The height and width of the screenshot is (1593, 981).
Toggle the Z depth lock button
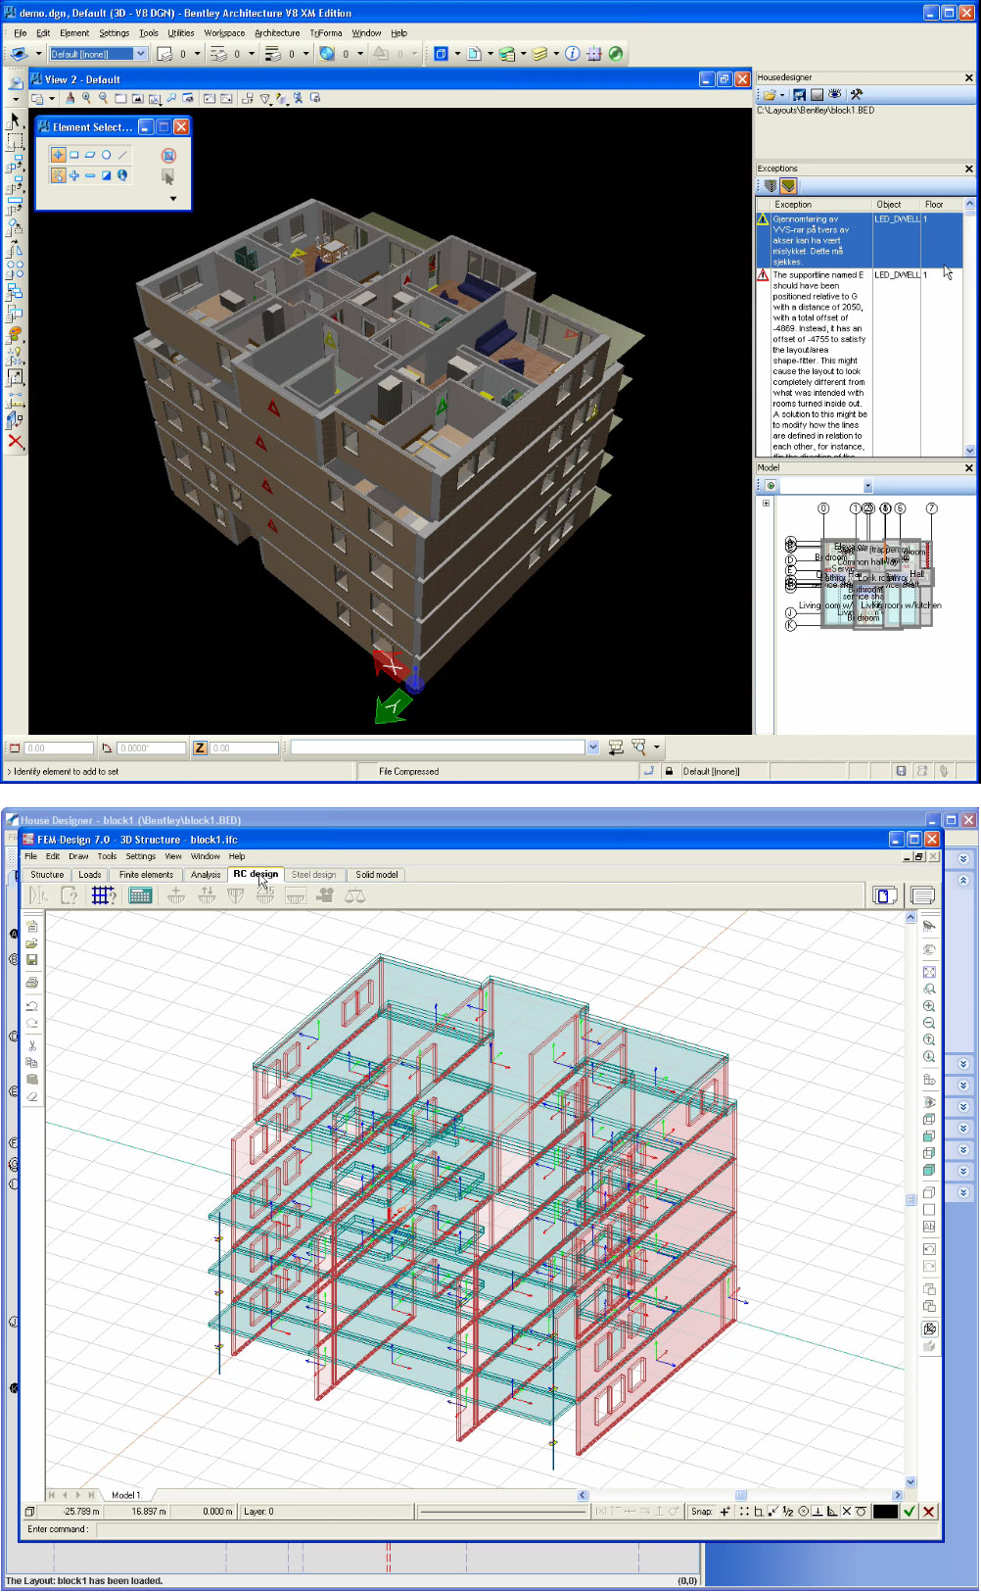[x=200, y=748]
